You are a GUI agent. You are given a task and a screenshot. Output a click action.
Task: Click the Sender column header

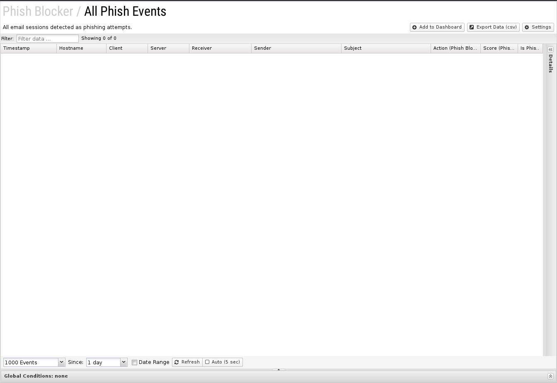pos(296,48)
